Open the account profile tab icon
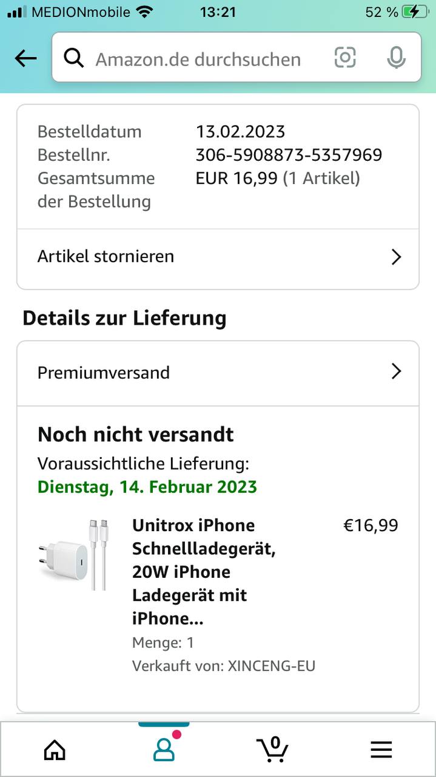 (164, 750)
